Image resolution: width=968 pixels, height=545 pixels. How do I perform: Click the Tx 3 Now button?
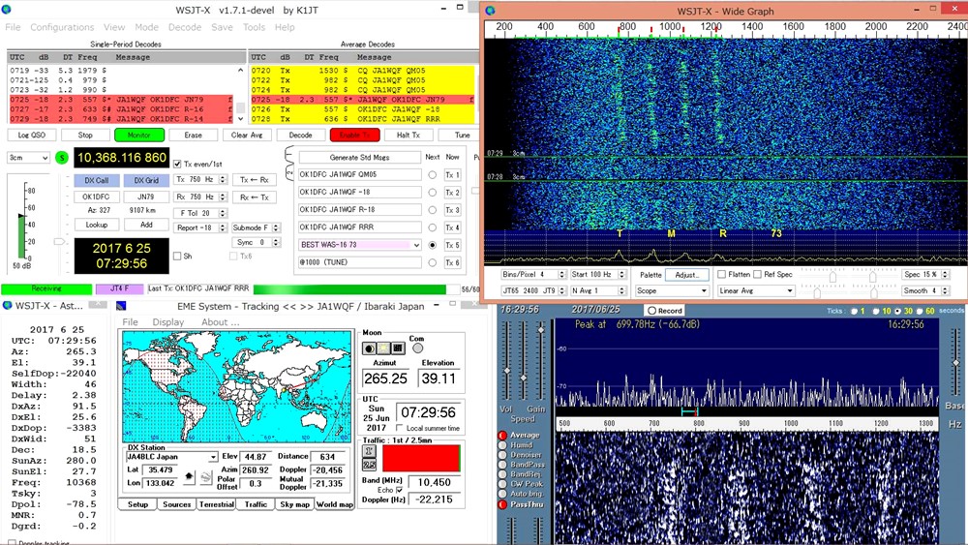tap(452, 210)
